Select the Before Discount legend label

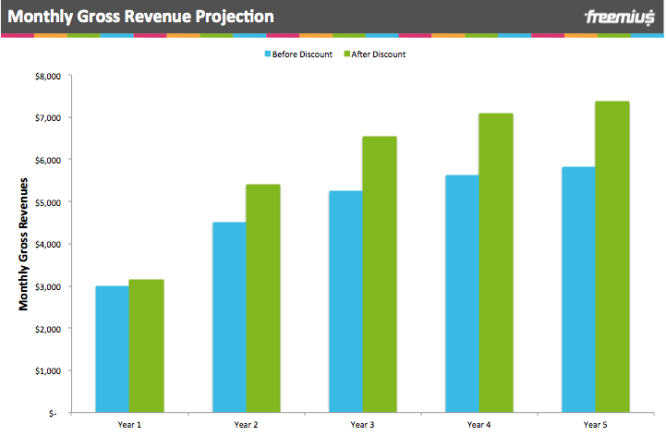point(302,54)
